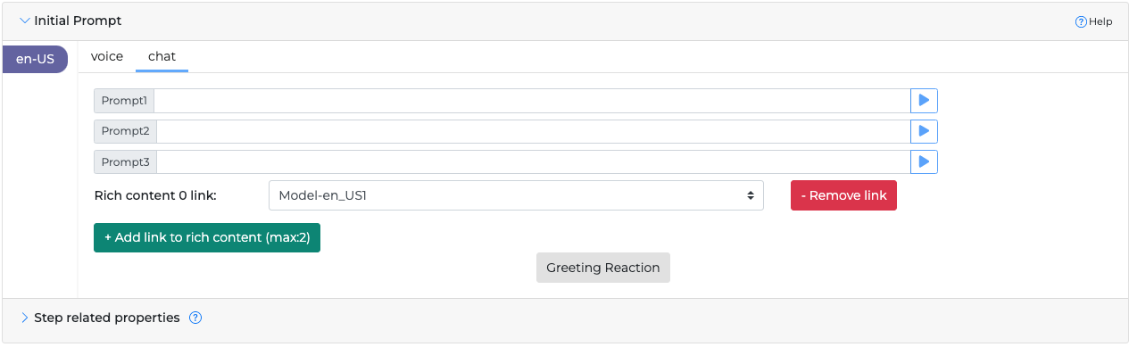Screen dimensions: 1129x347
Task: Add link to rich content
Action: [207, 238]
